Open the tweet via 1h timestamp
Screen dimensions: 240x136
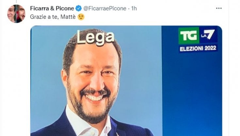(x=134, y=8)
